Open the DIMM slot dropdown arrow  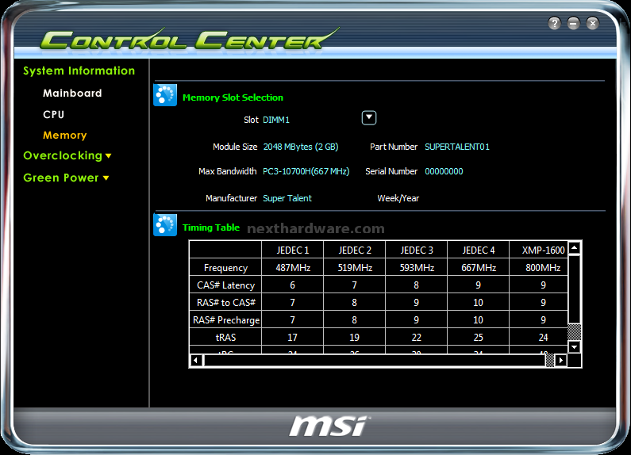(x=369, y=118)
